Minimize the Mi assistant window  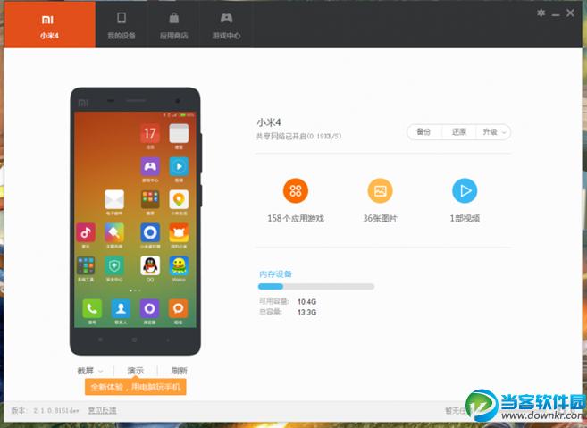[556, 14]
